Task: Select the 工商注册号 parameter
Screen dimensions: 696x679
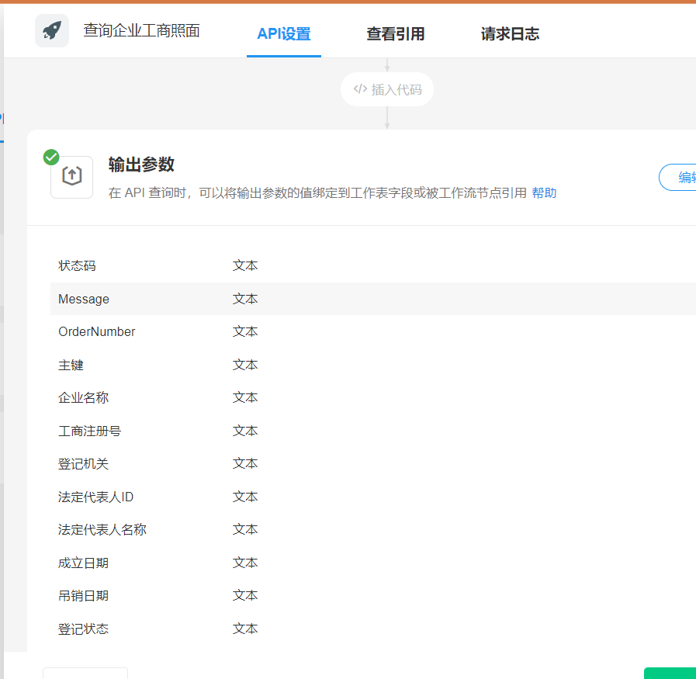Action: (x=90, y=431)
